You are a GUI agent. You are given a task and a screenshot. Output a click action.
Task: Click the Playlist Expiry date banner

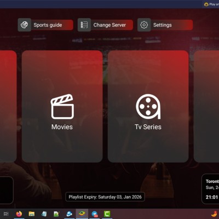105,197
